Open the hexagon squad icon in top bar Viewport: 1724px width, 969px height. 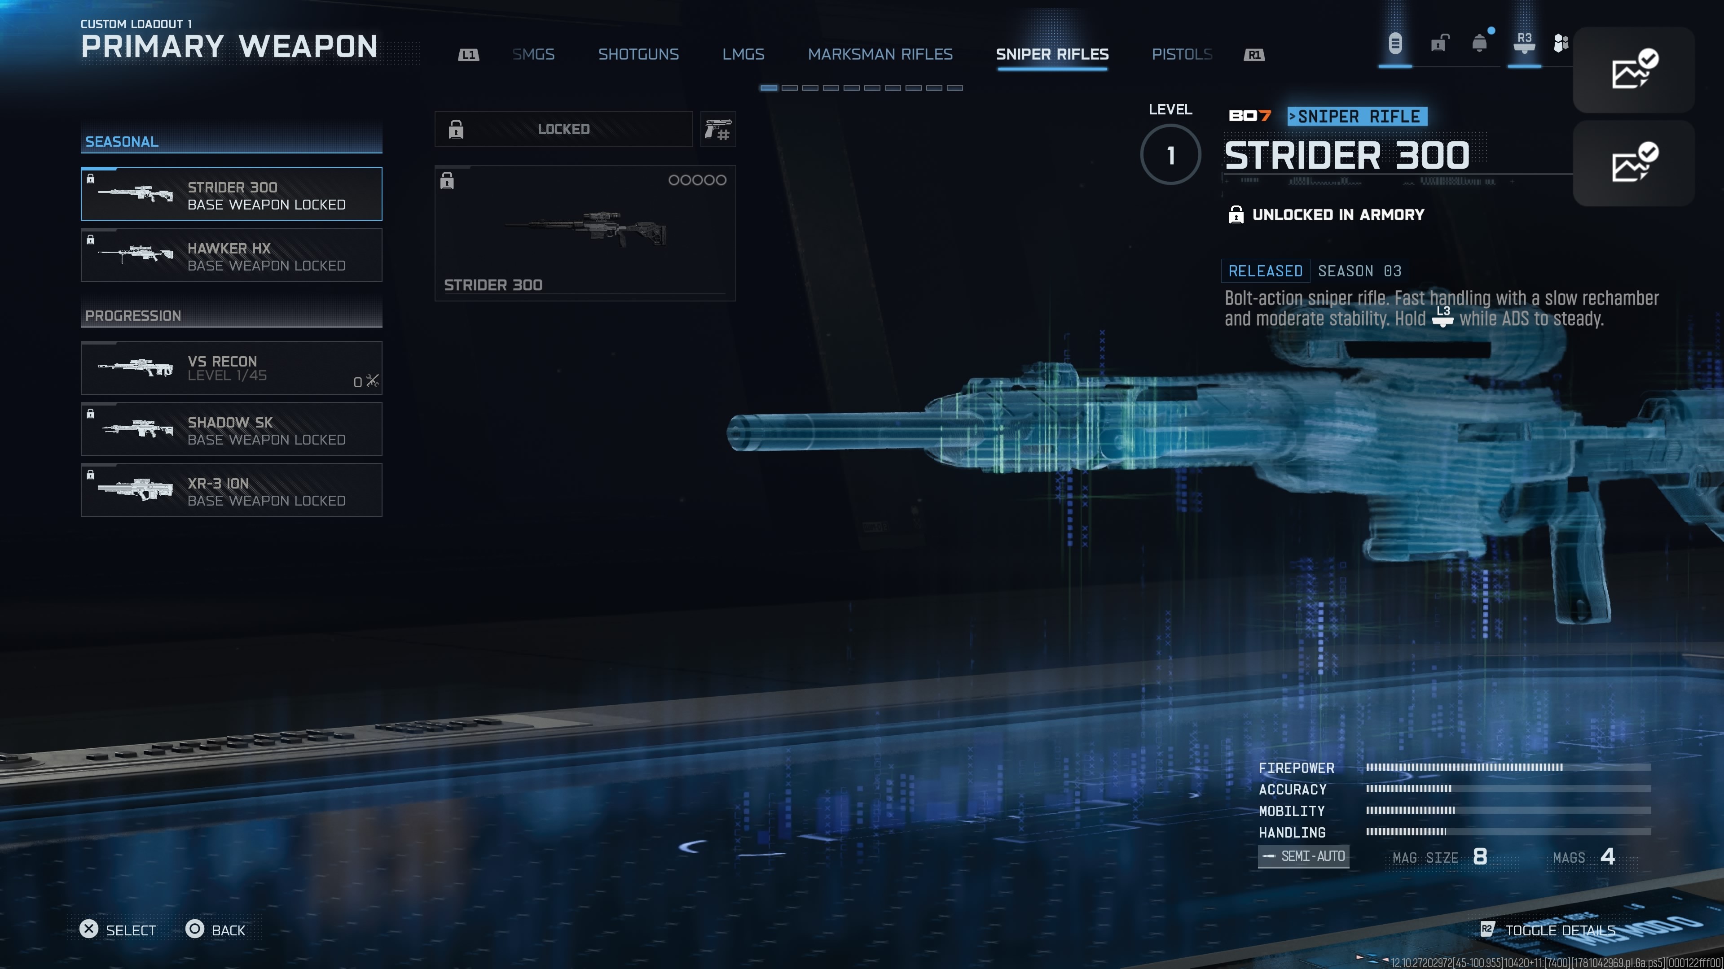[x=1561, y=44]
